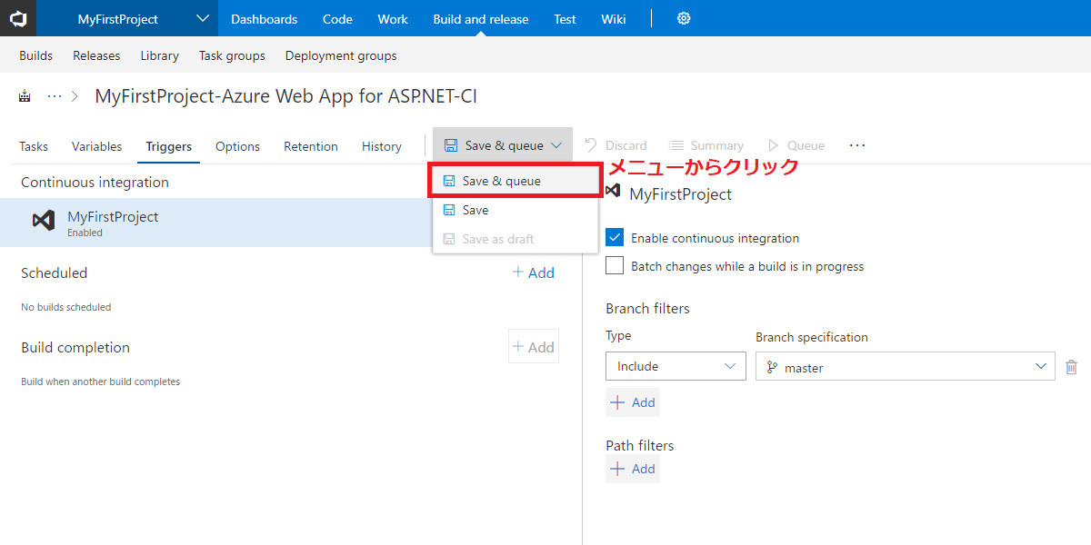
Task: Add a Build completion trigger
Action: [x=534, y=347]
